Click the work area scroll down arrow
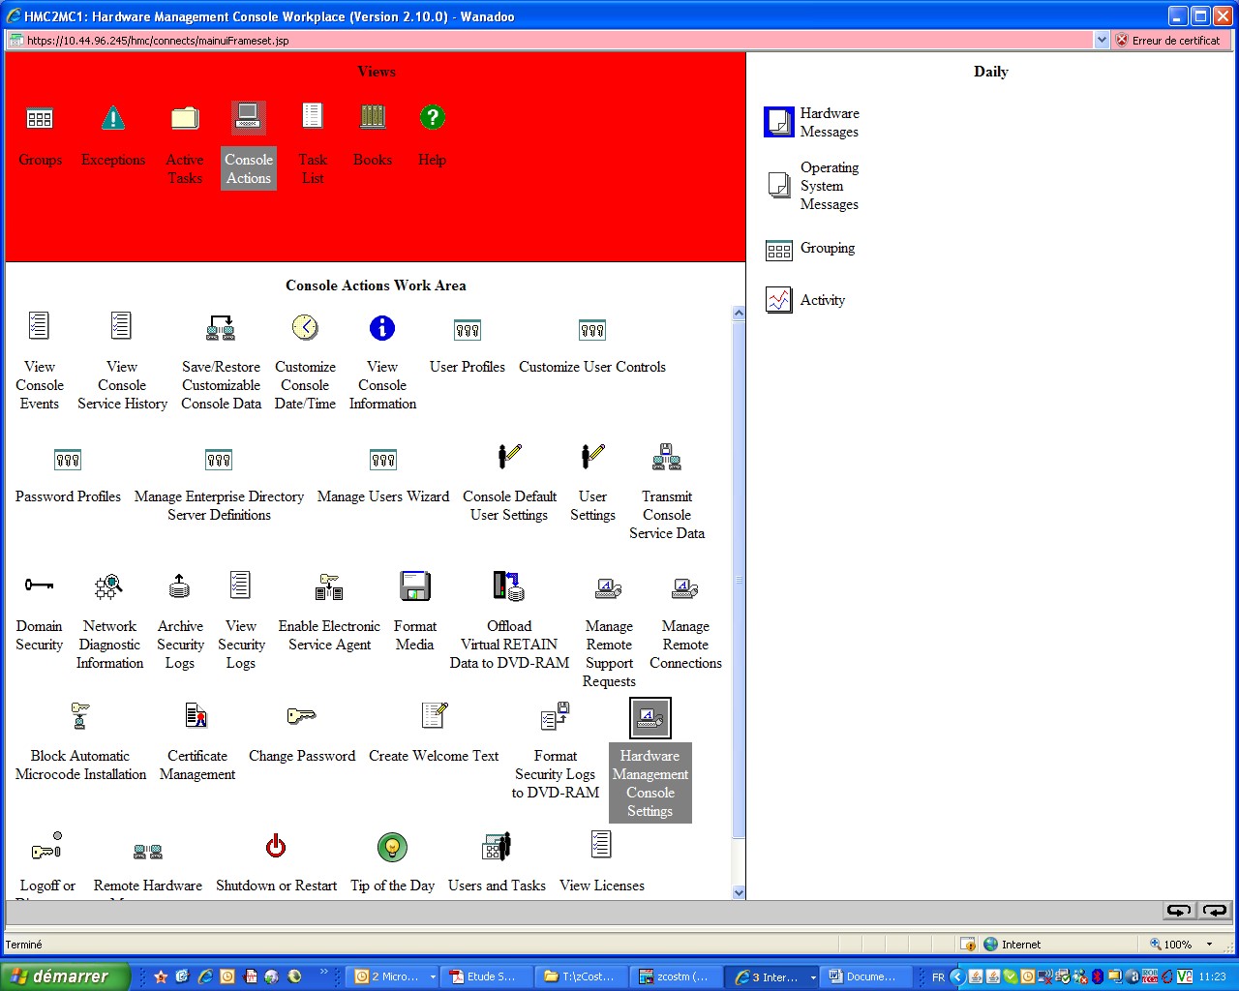This screenshot has width=1239, height=991. click(x=739, y=893)
